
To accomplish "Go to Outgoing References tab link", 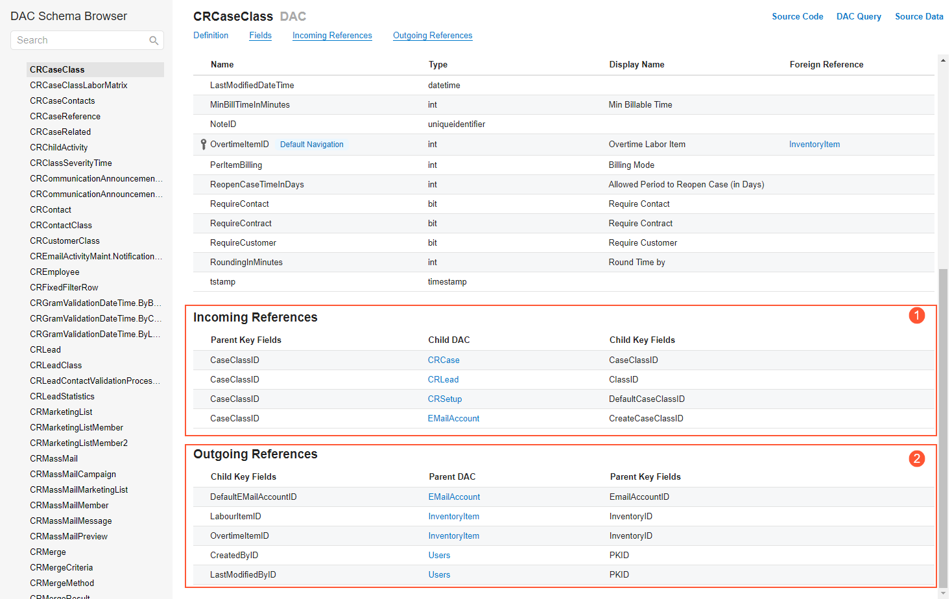I will point(433,36).
